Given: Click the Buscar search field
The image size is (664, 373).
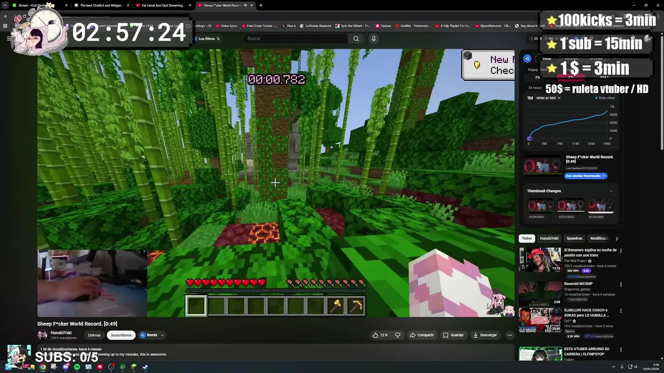Looking at the screenshot, I should pos(296,38).
